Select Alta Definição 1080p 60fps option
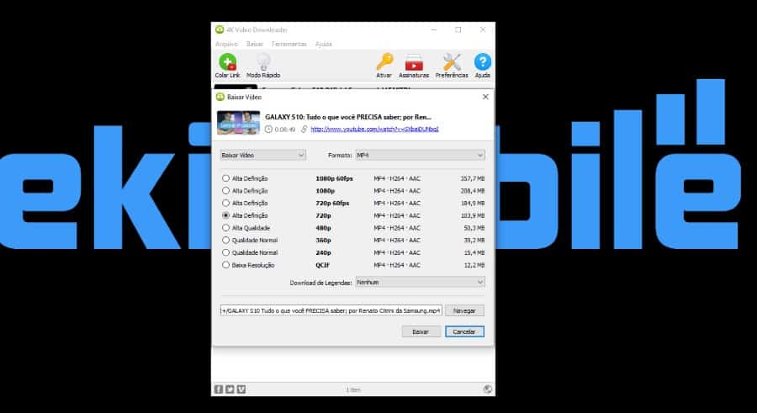Image resolution: width=757 pixels, height=413 pixels. point(225,178)
